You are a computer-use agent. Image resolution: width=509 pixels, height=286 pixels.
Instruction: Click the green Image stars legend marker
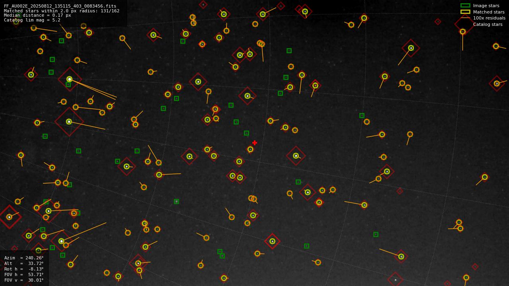click(465, 6)
